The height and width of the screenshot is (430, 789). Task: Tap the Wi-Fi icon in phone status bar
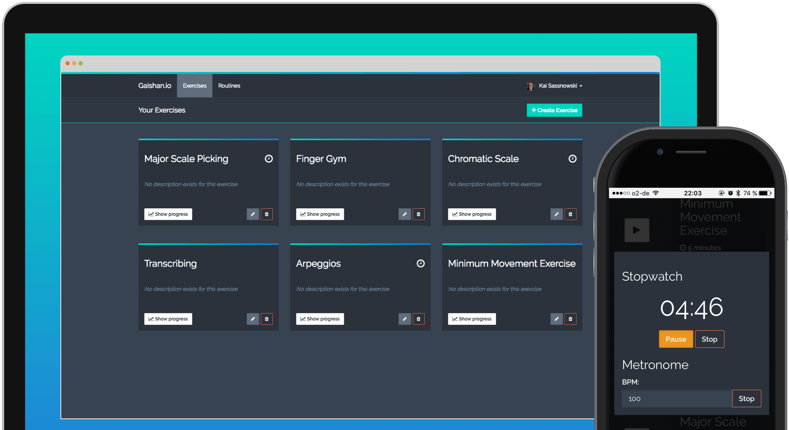pyautogui.click(x=656, y=193)
